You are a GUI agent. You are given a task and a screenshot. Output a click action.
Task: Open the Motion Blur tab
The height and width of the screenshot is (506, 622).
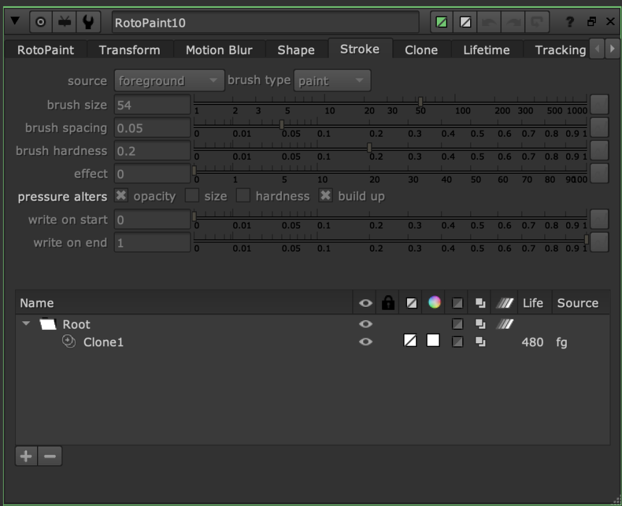(219, 50)
